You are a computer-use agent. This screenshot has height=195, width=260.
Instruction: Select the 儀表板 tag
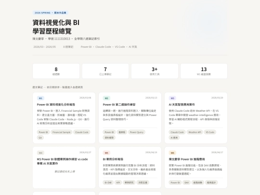pos(122,132)
